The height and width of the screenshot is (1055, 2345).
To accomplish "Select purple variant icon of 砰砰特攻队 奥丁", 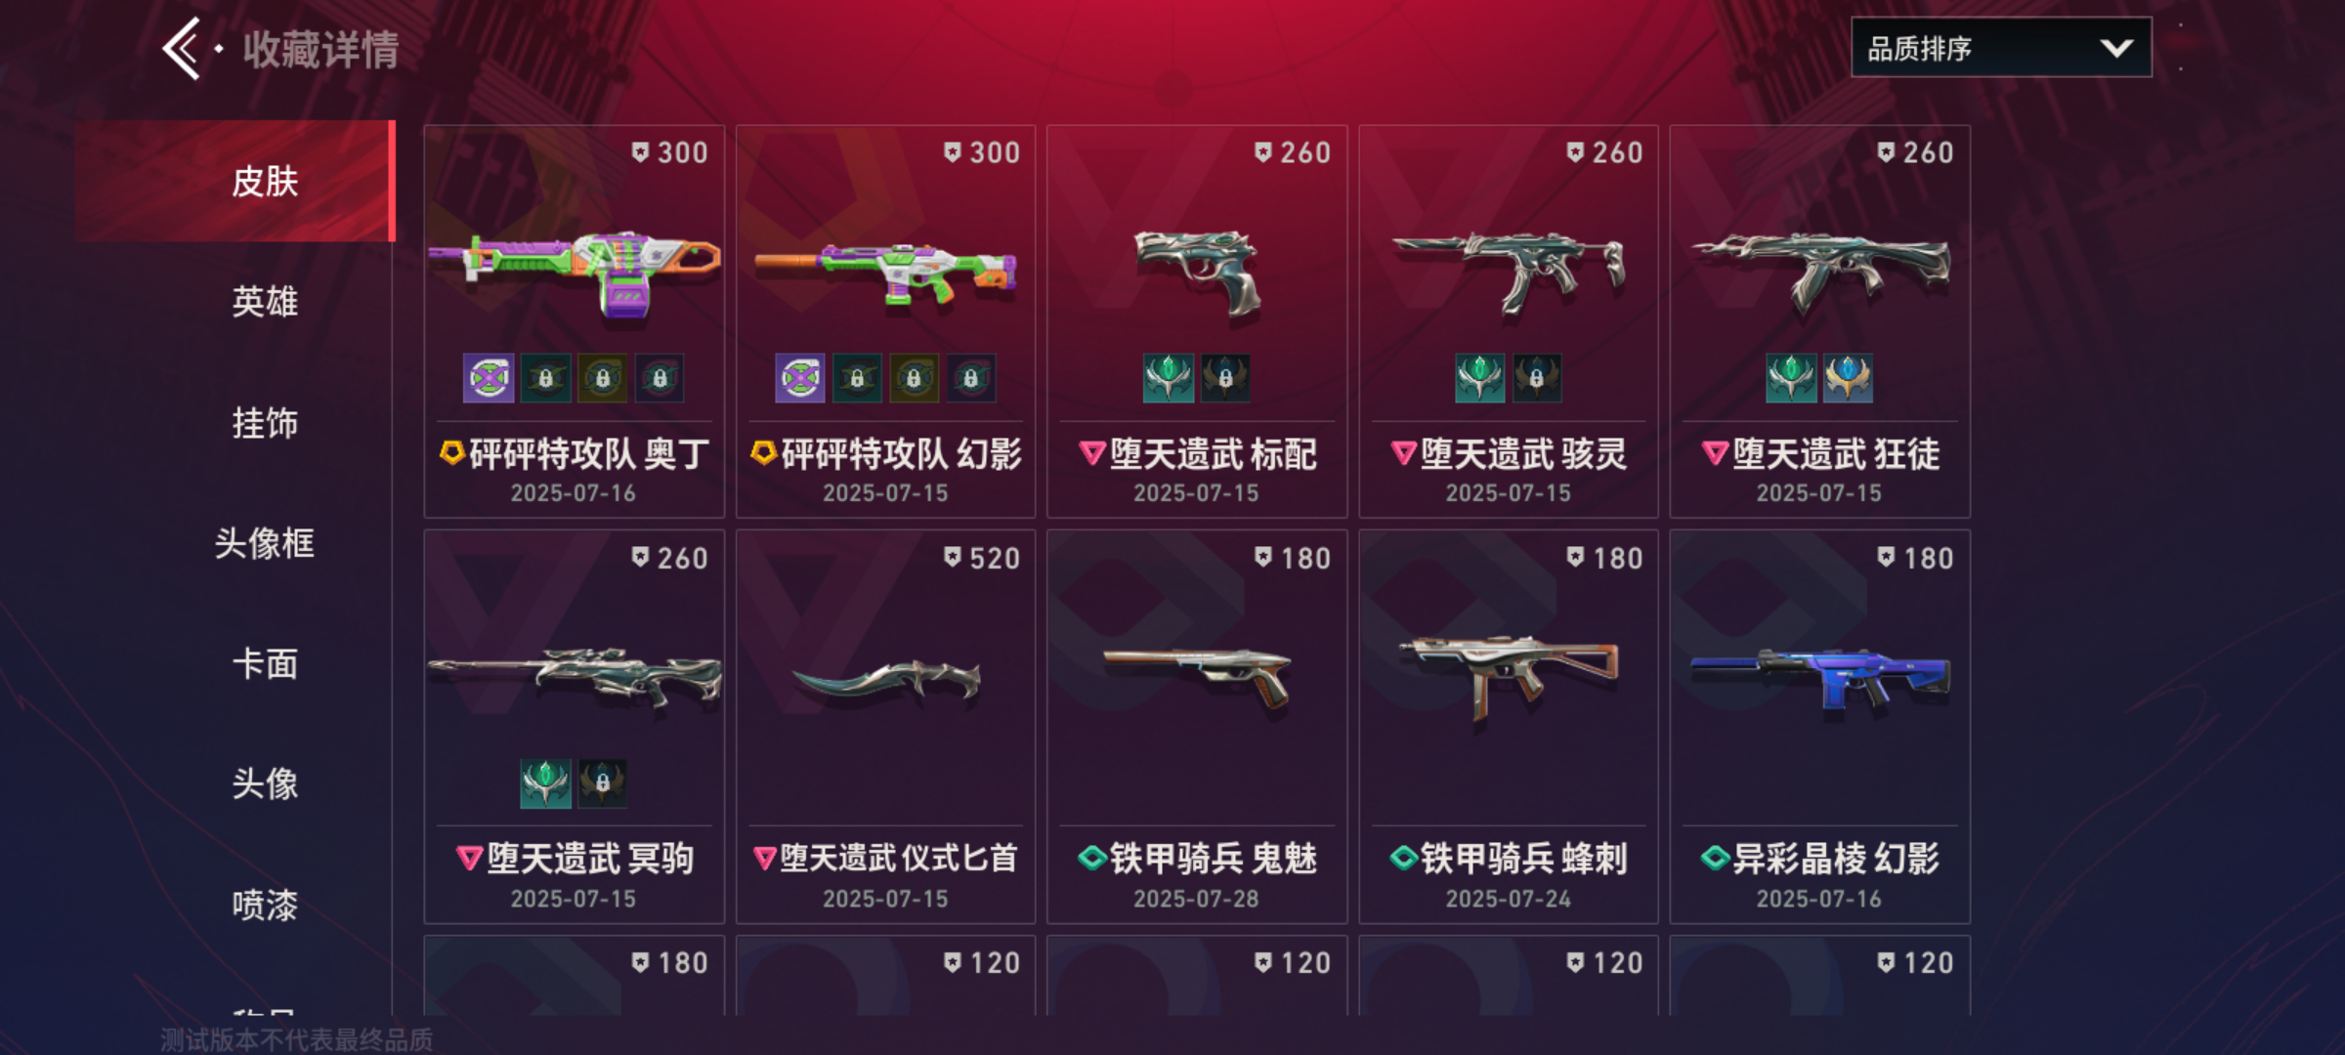I will 489,378.
